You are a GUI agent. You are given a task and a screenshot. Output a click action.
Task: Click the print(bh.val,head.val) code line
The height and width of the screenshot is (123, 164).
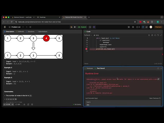105,49
